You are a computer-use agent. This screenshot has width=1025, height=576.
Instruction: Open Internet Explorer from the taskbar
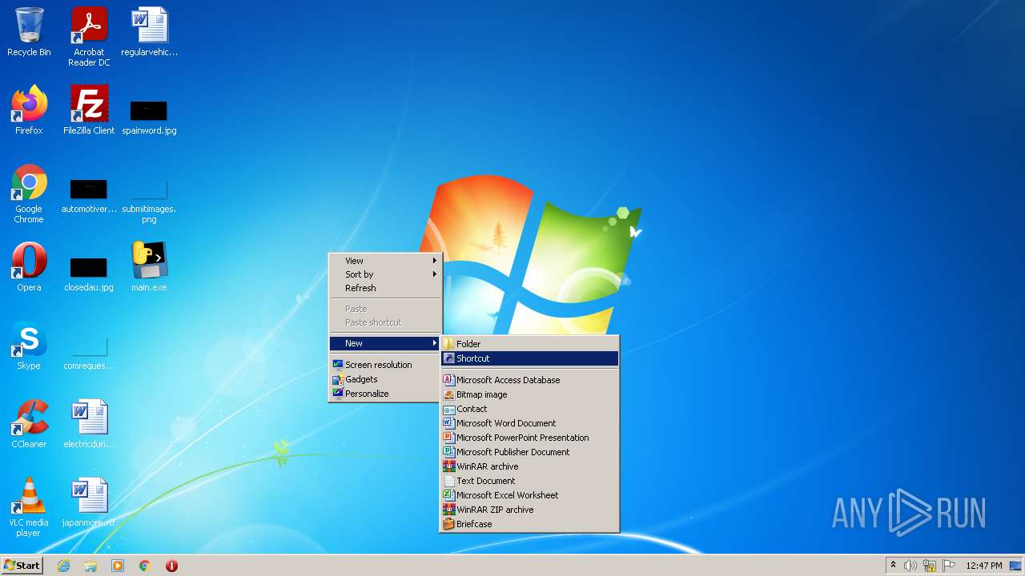[x=63, y=566]
